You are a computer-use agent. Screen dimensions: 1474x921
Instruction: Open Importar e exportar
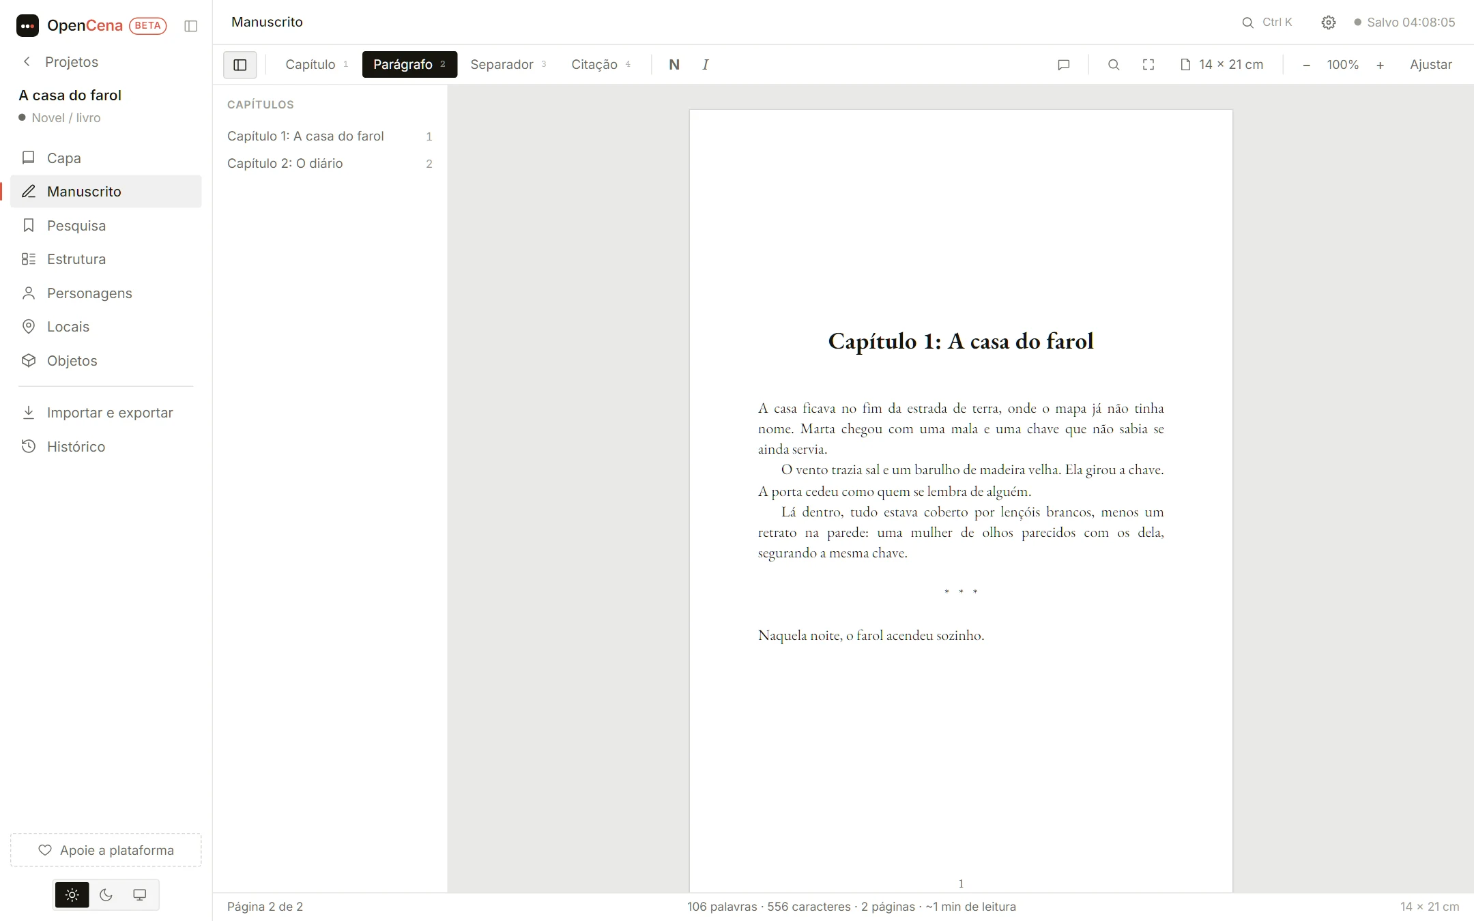tap(106, 413)
